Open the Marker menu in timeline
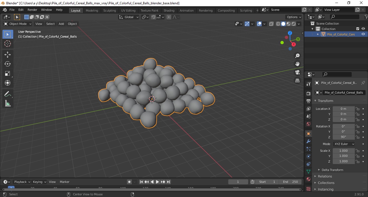This screenshot has width=368, height=197. 65,182
